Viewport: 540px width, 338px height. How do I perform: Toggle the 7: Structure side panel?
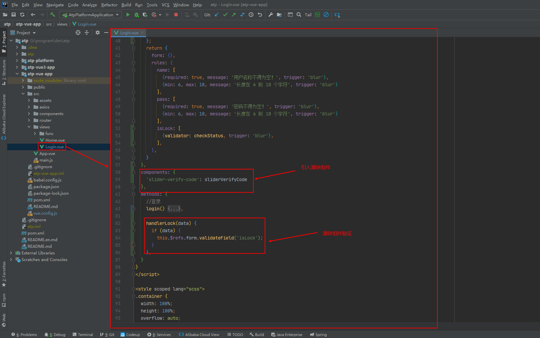[x=4, y=72]
